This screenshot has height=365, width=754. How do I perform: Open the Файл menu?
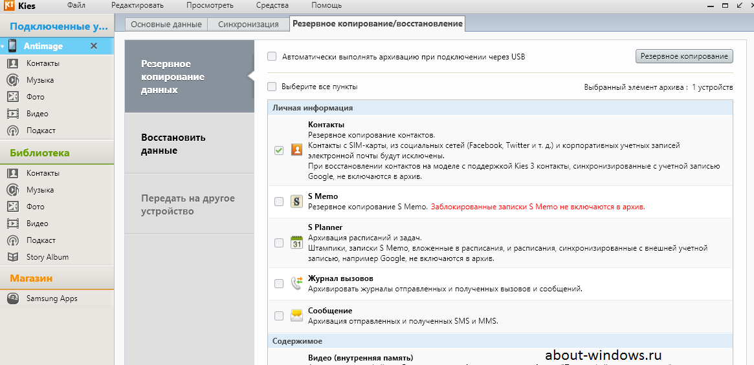(x=77, y=5)
